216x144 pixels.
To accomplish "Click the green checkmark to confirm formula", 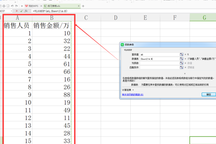I will (x=21, y=11).
